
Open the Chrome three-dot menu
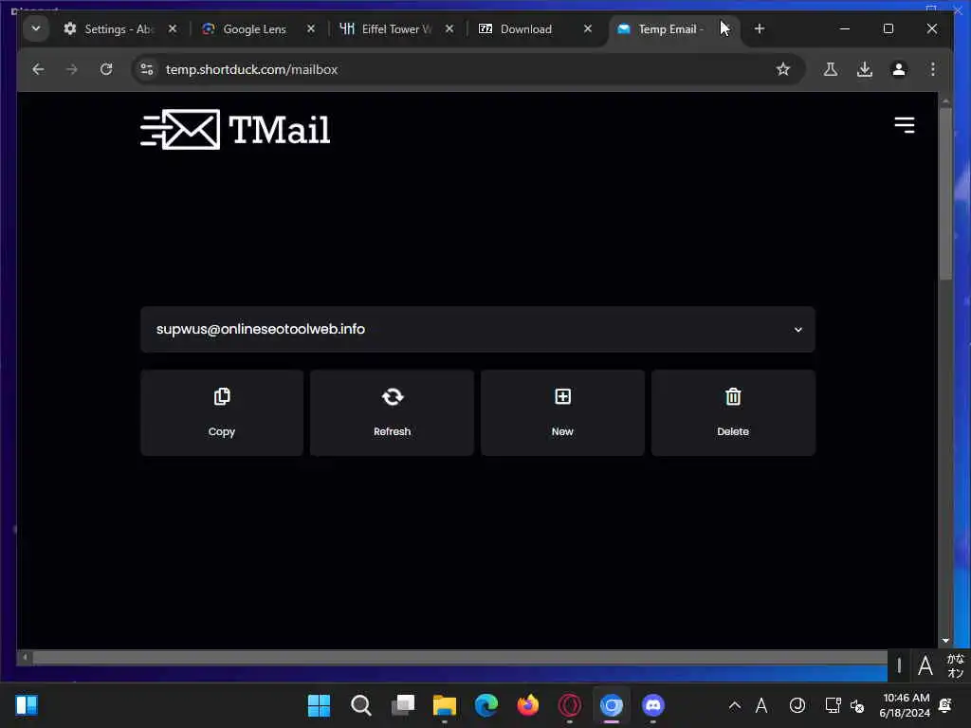pyautogui.click(x=933, y=69)
